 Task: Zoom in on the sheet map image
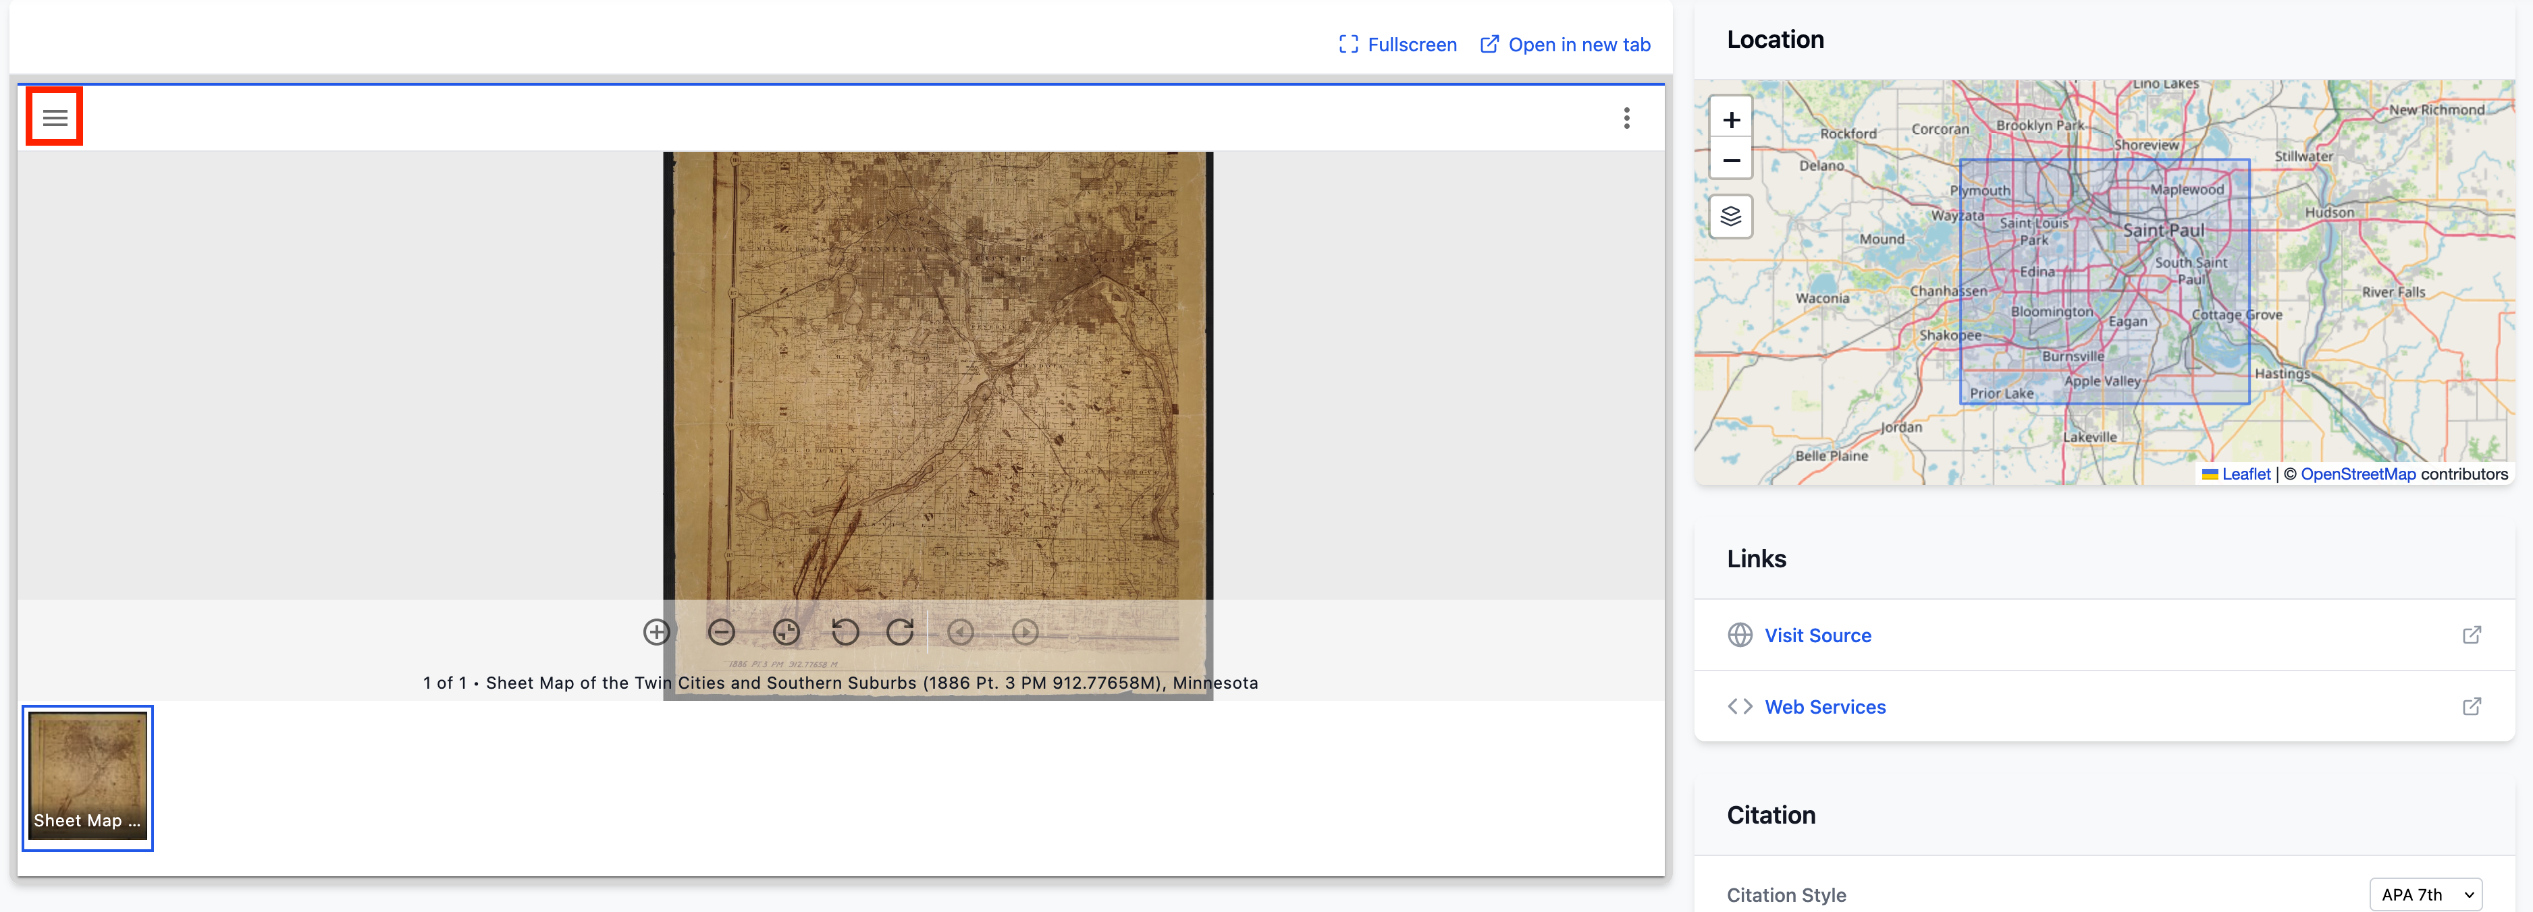coord(657,632)
